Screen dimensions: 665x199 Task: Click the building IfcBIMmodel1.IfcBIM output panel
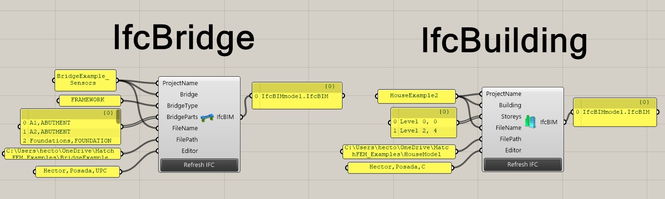click(x=616, y=112)
